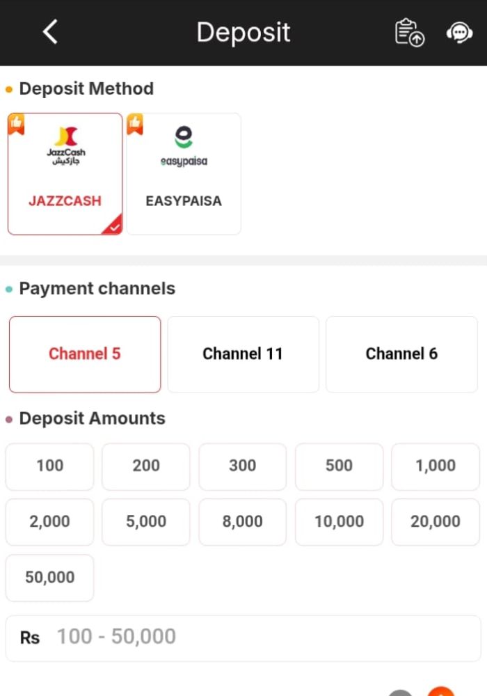Pick the 500 deposit amount

340,466
